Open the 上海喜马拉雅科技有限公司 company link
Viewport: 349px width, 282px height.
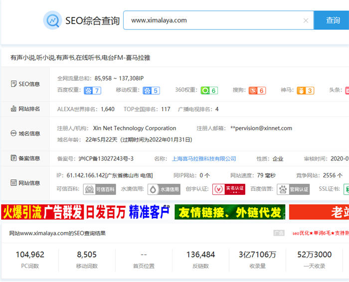point(204,158)
